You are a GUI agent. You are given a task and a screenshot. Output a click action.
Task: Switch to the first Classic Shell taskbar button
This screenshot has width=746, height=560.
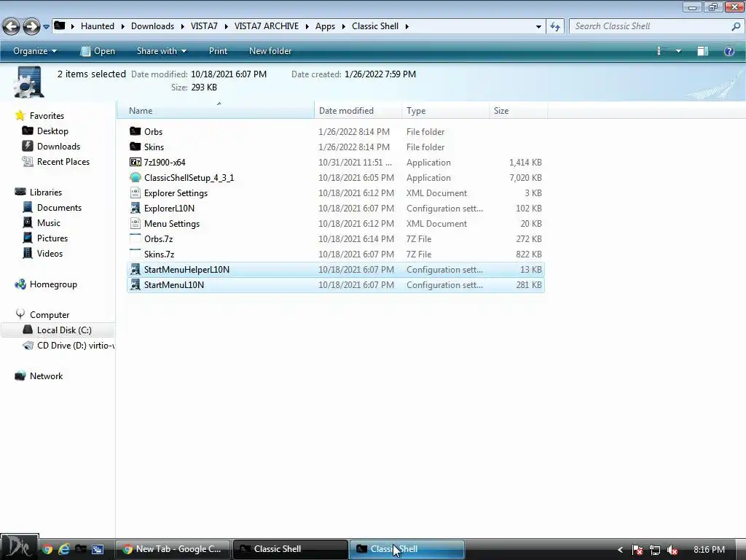tap(290, 549)
